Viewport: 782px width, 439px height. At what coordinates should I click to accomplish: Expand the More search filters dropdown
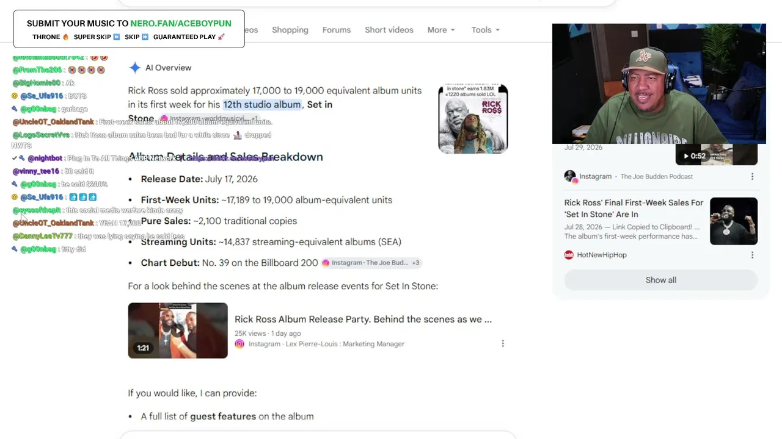(x=441, y=30)
